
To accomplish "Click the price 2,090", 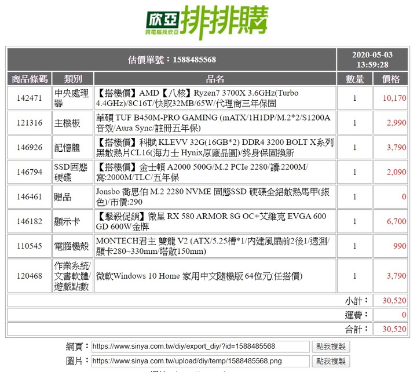I will 396,172.
